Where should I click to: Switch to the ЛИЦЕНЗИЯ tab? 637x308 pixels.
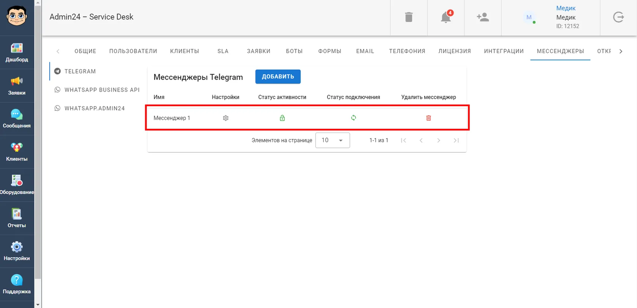(x=455, y=51)
